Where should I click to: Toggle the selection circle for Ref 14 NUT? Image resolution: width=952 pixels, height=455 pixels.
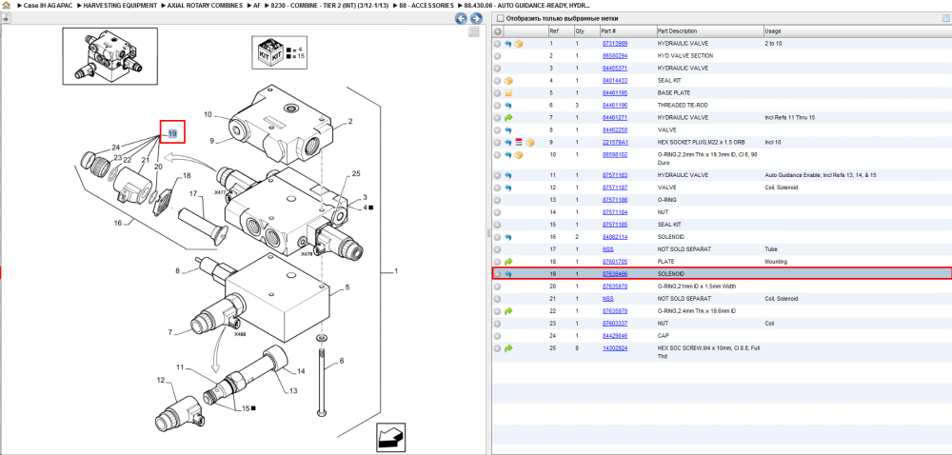(x=497, y=212)
